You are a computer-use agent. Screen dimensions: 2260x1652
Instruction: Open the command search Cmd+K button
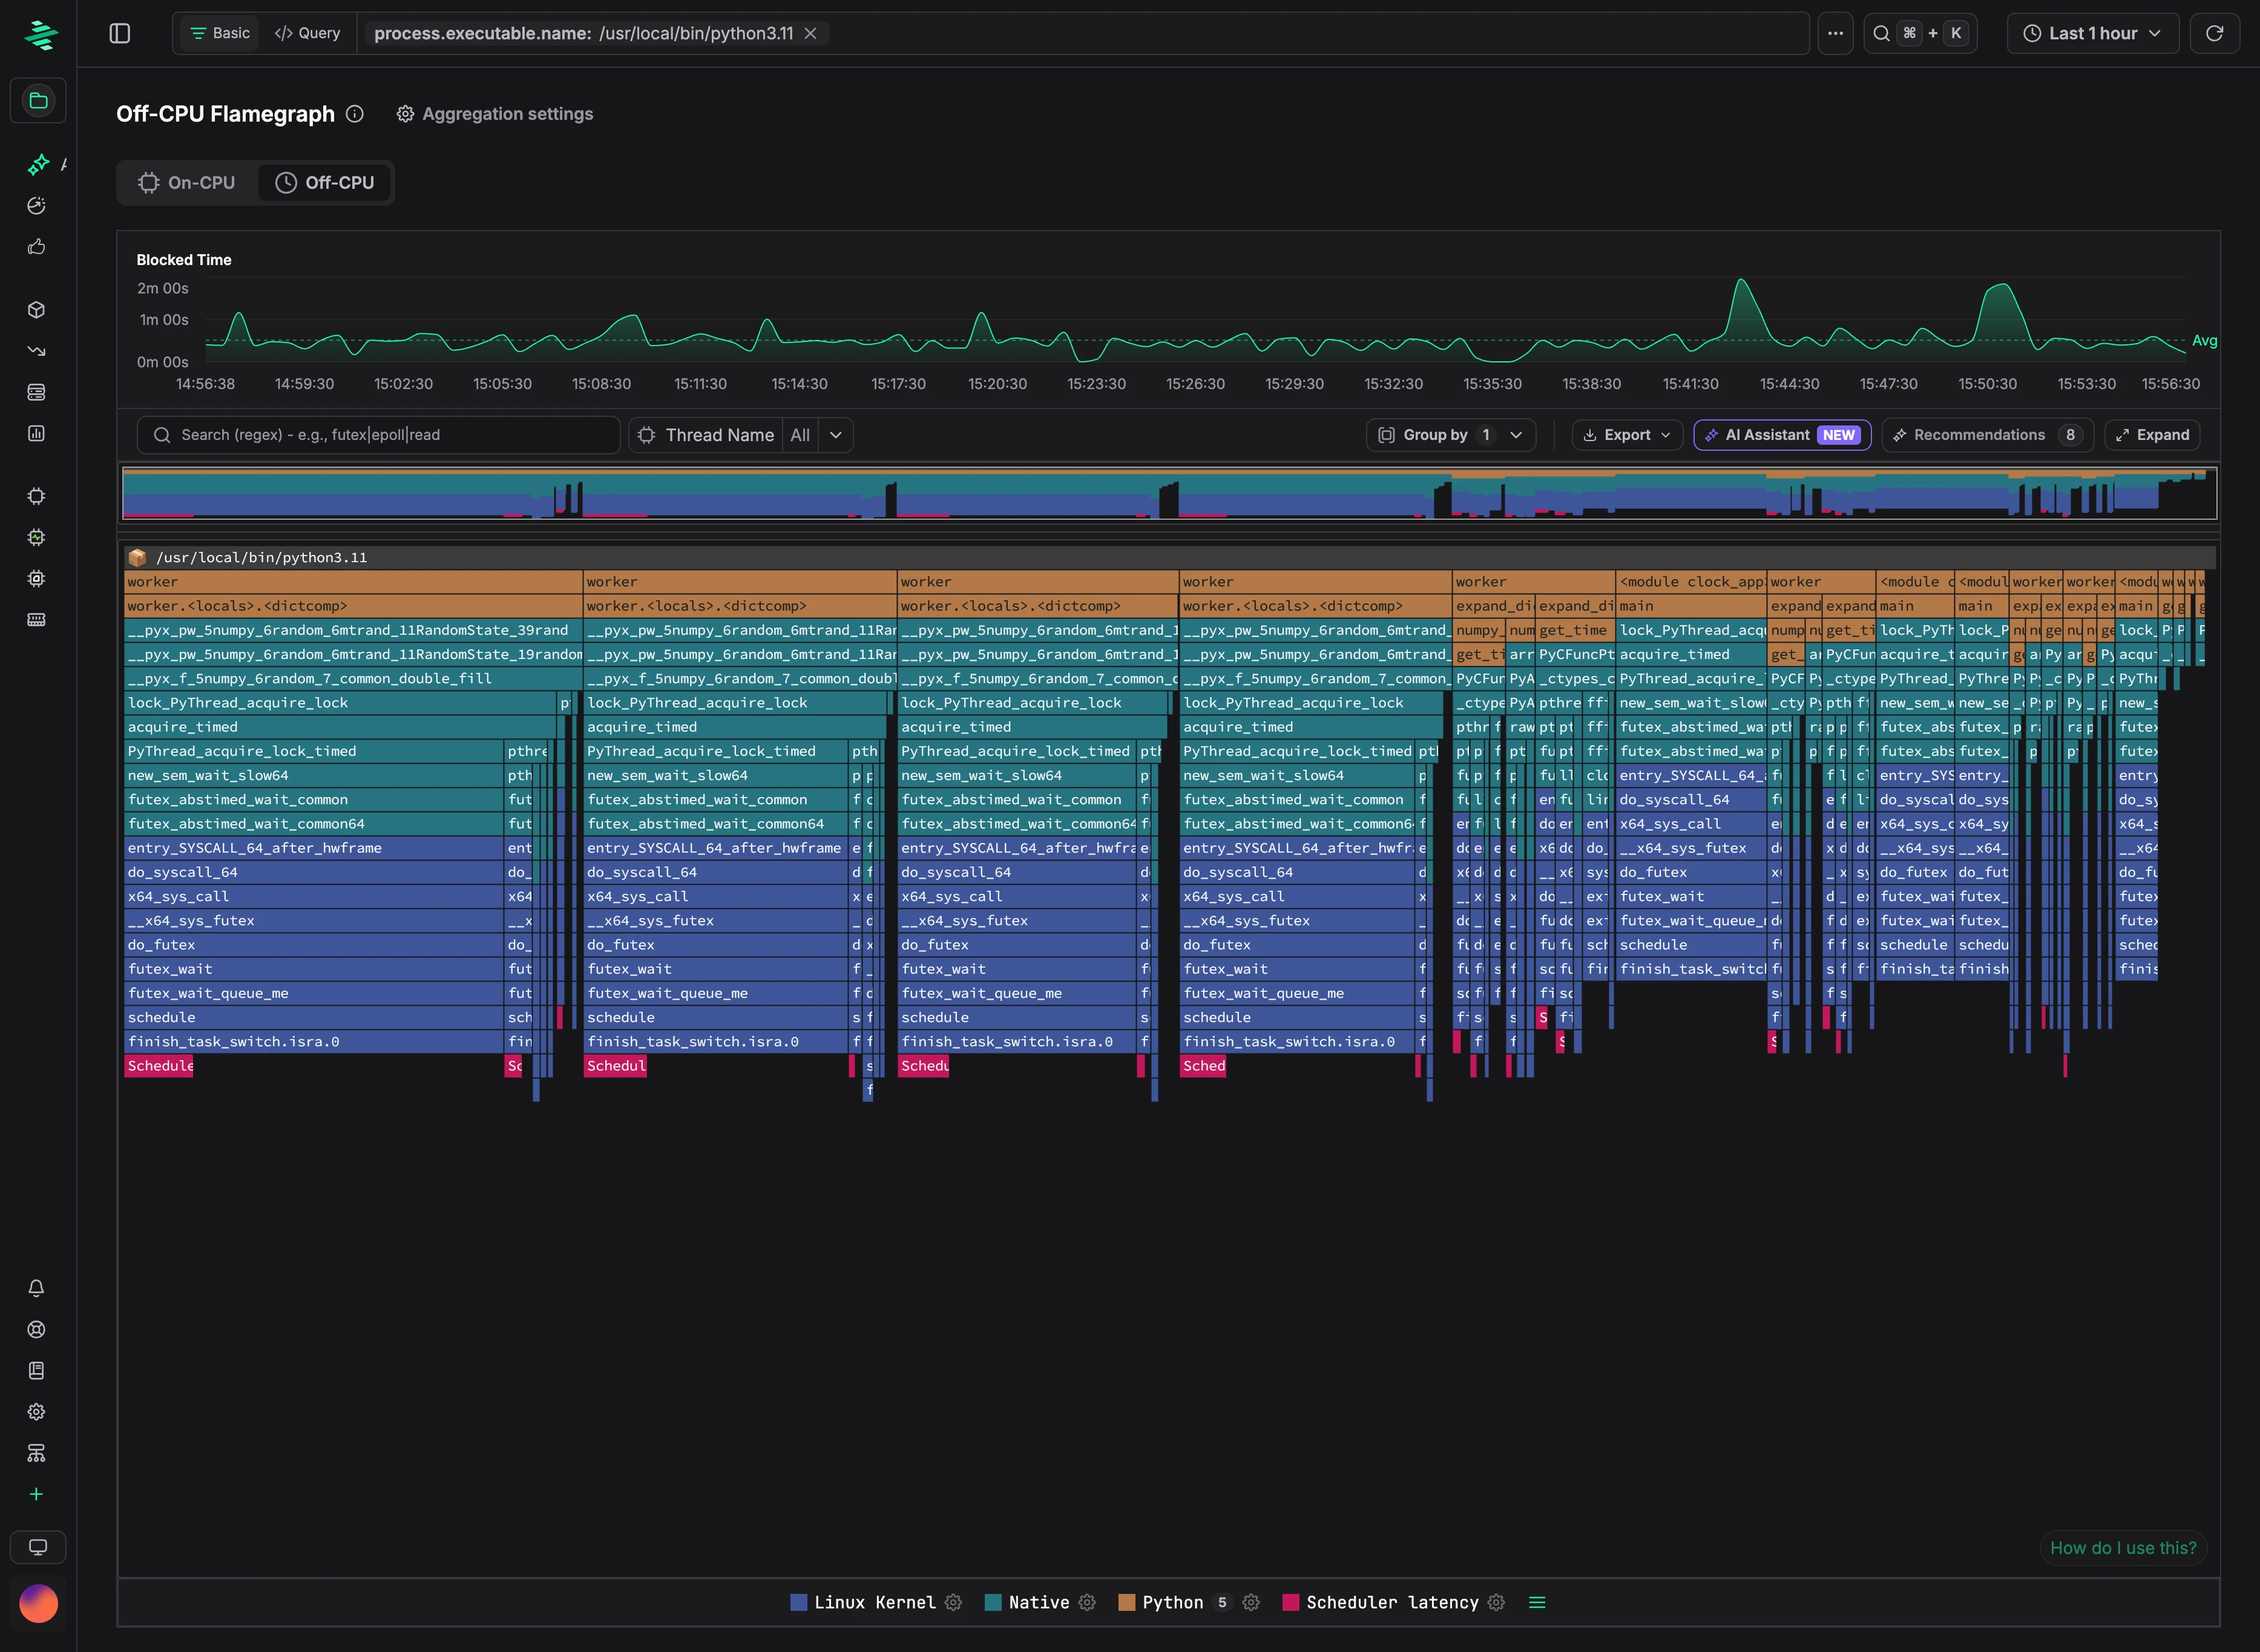click(1920, 33)
